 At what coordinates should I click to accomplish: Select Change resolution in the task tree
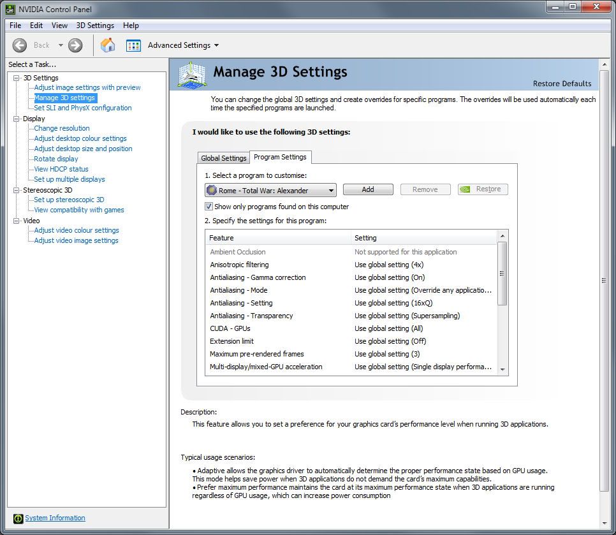(x=62, y=128)
